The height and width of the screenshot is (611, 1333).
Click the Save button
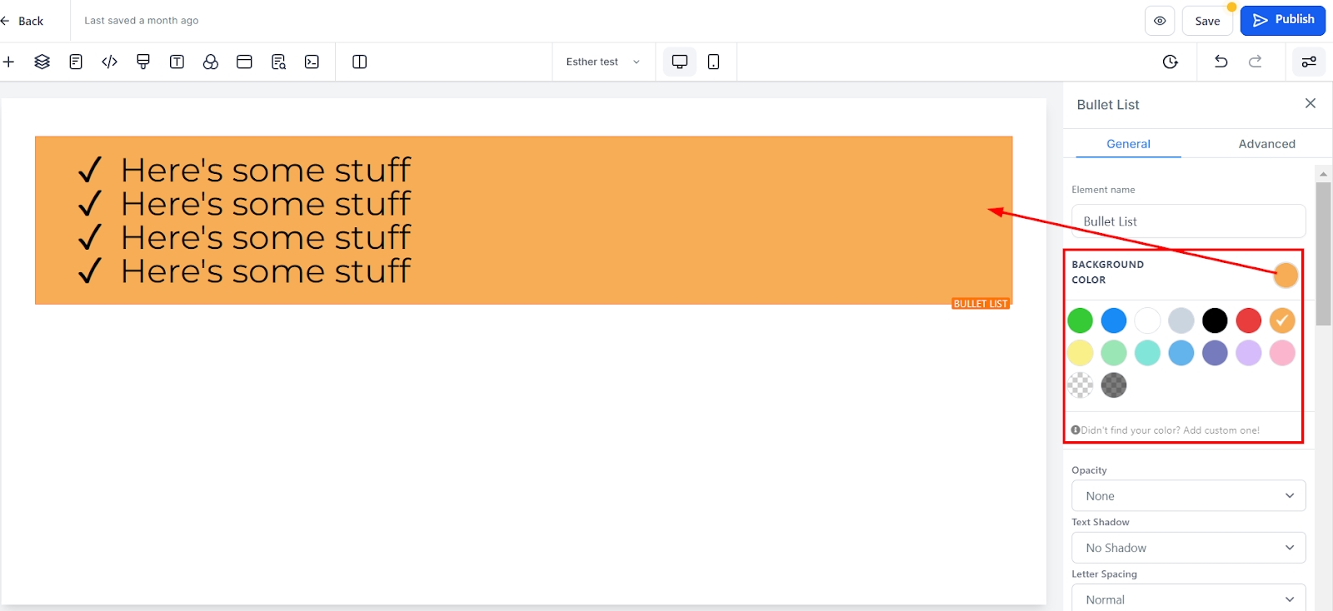point(1207,21)
